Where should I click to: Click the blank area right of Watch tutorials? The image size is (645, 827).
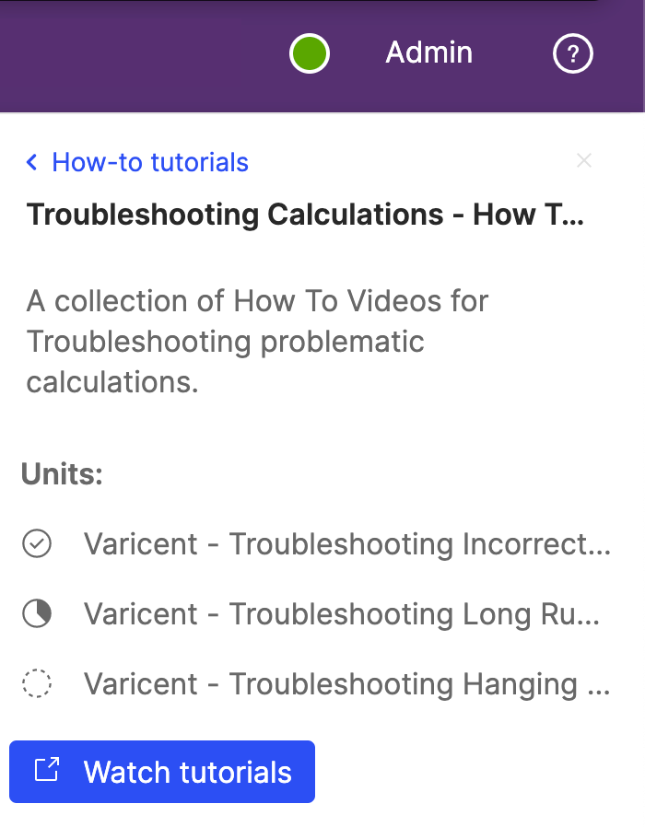tap(479, 772)
